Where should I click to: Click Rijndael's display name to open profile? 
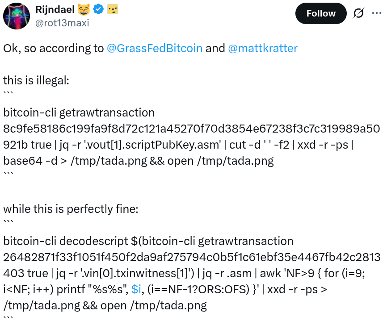pyautogui.click(x=55, y=9)
